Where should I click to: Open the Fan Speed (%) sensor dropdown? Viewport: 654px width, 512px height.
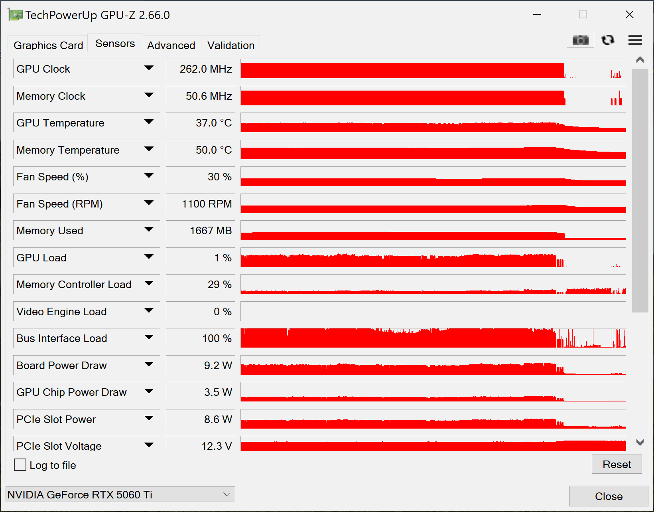coord(149,176)
